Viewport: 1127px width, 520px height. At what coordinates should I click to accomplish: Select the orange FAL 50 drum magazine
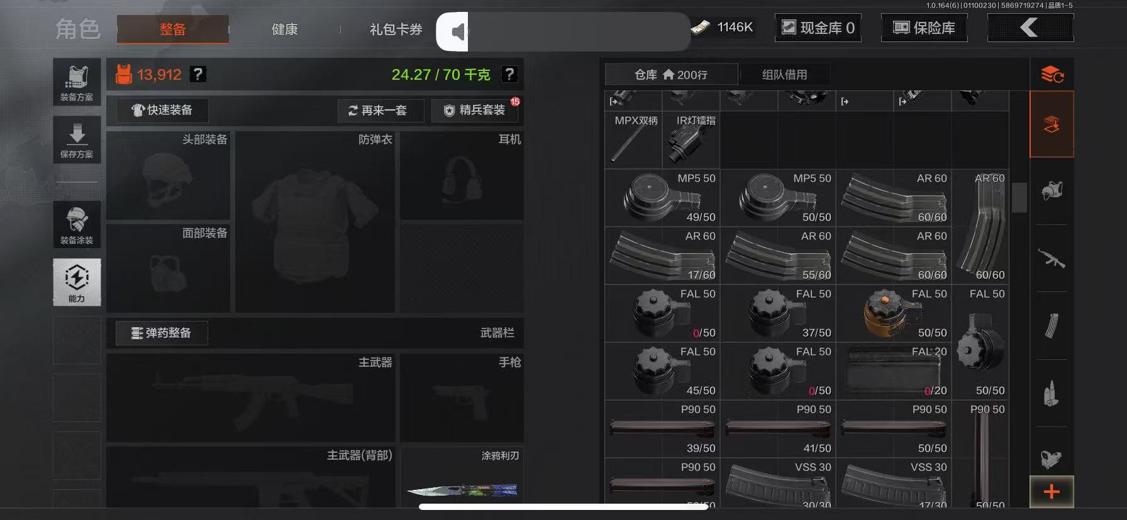894,313
